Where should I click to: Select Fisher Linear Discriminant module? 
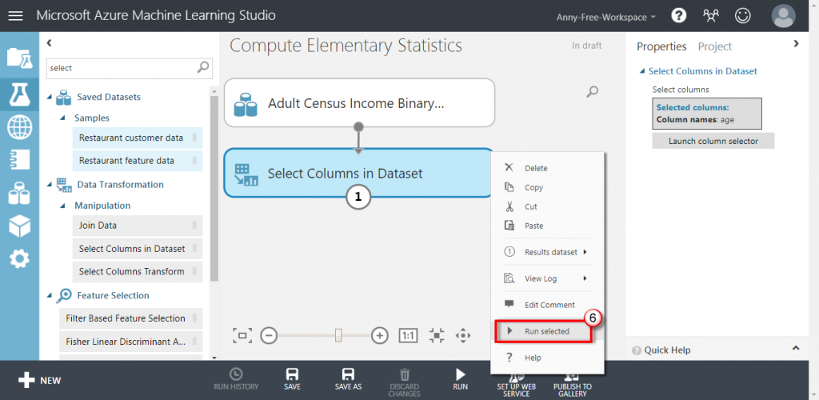point(130,342)
